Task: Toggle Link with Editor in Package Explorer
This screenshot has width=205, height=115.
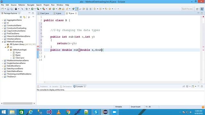Action: click(24, 17)
